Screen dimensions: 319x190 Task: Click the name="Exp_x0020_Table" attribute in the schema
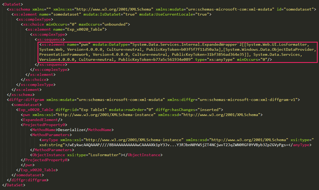pos(79,29)
